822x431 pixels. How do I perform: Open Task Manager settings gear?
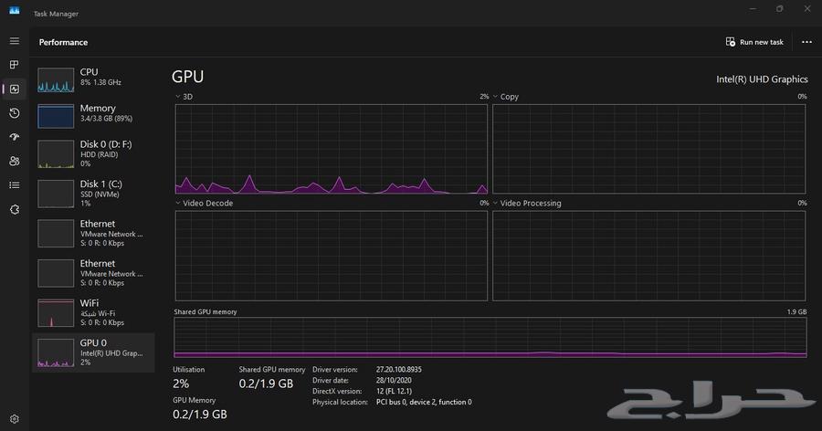coord(14,419)
